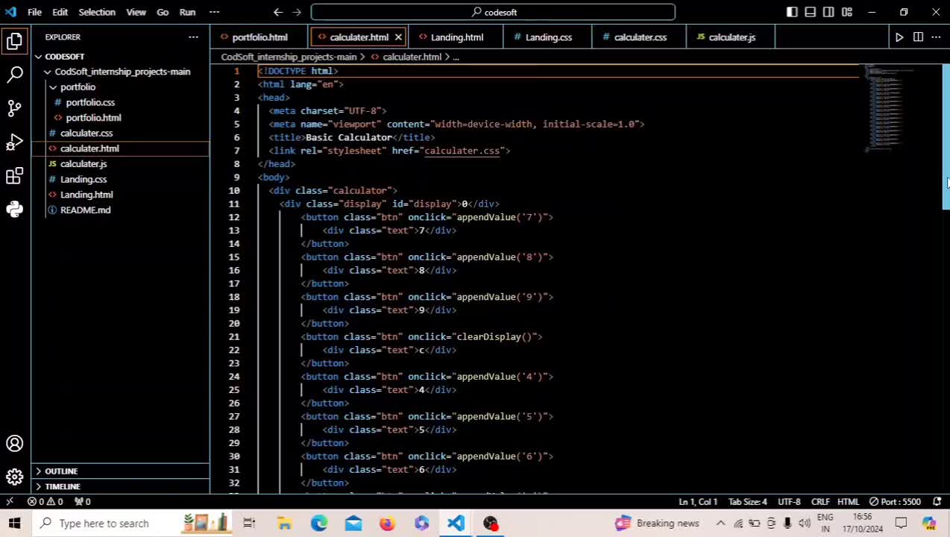Change Tab Size: 4 indentation setting
Viewport: 950px width, 537px height.
click(x=747, y=501)
